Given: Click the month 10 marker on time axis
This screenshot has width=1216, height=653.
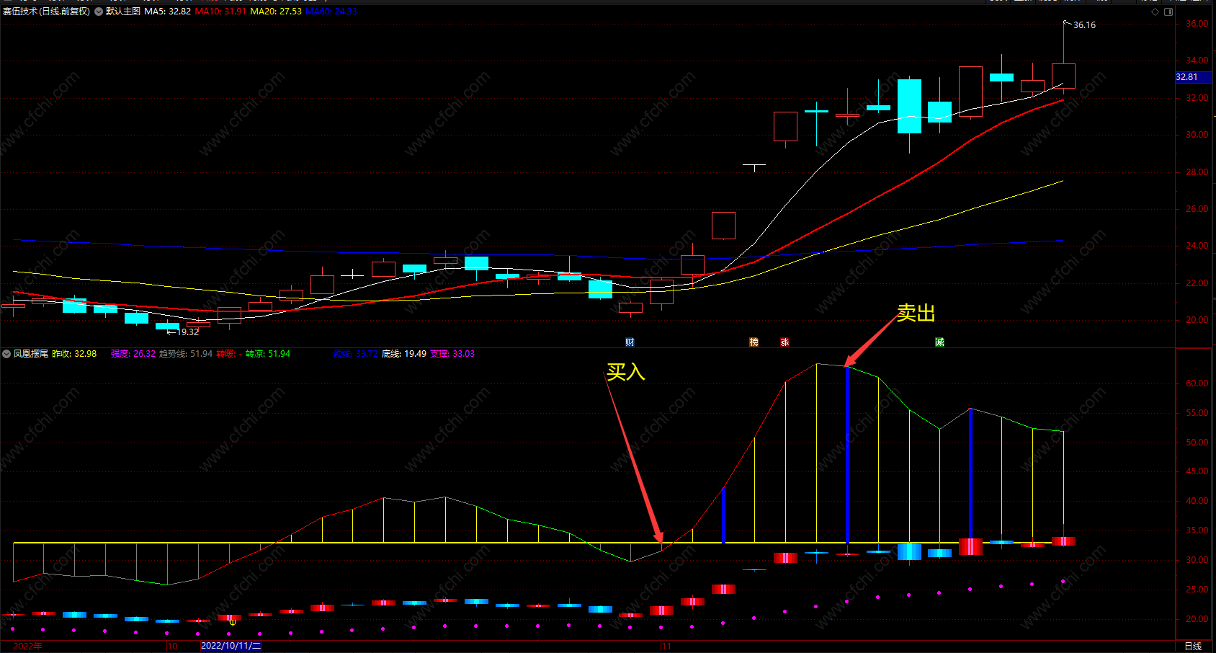Looking at the screenshot, I should tap(173, 647).
